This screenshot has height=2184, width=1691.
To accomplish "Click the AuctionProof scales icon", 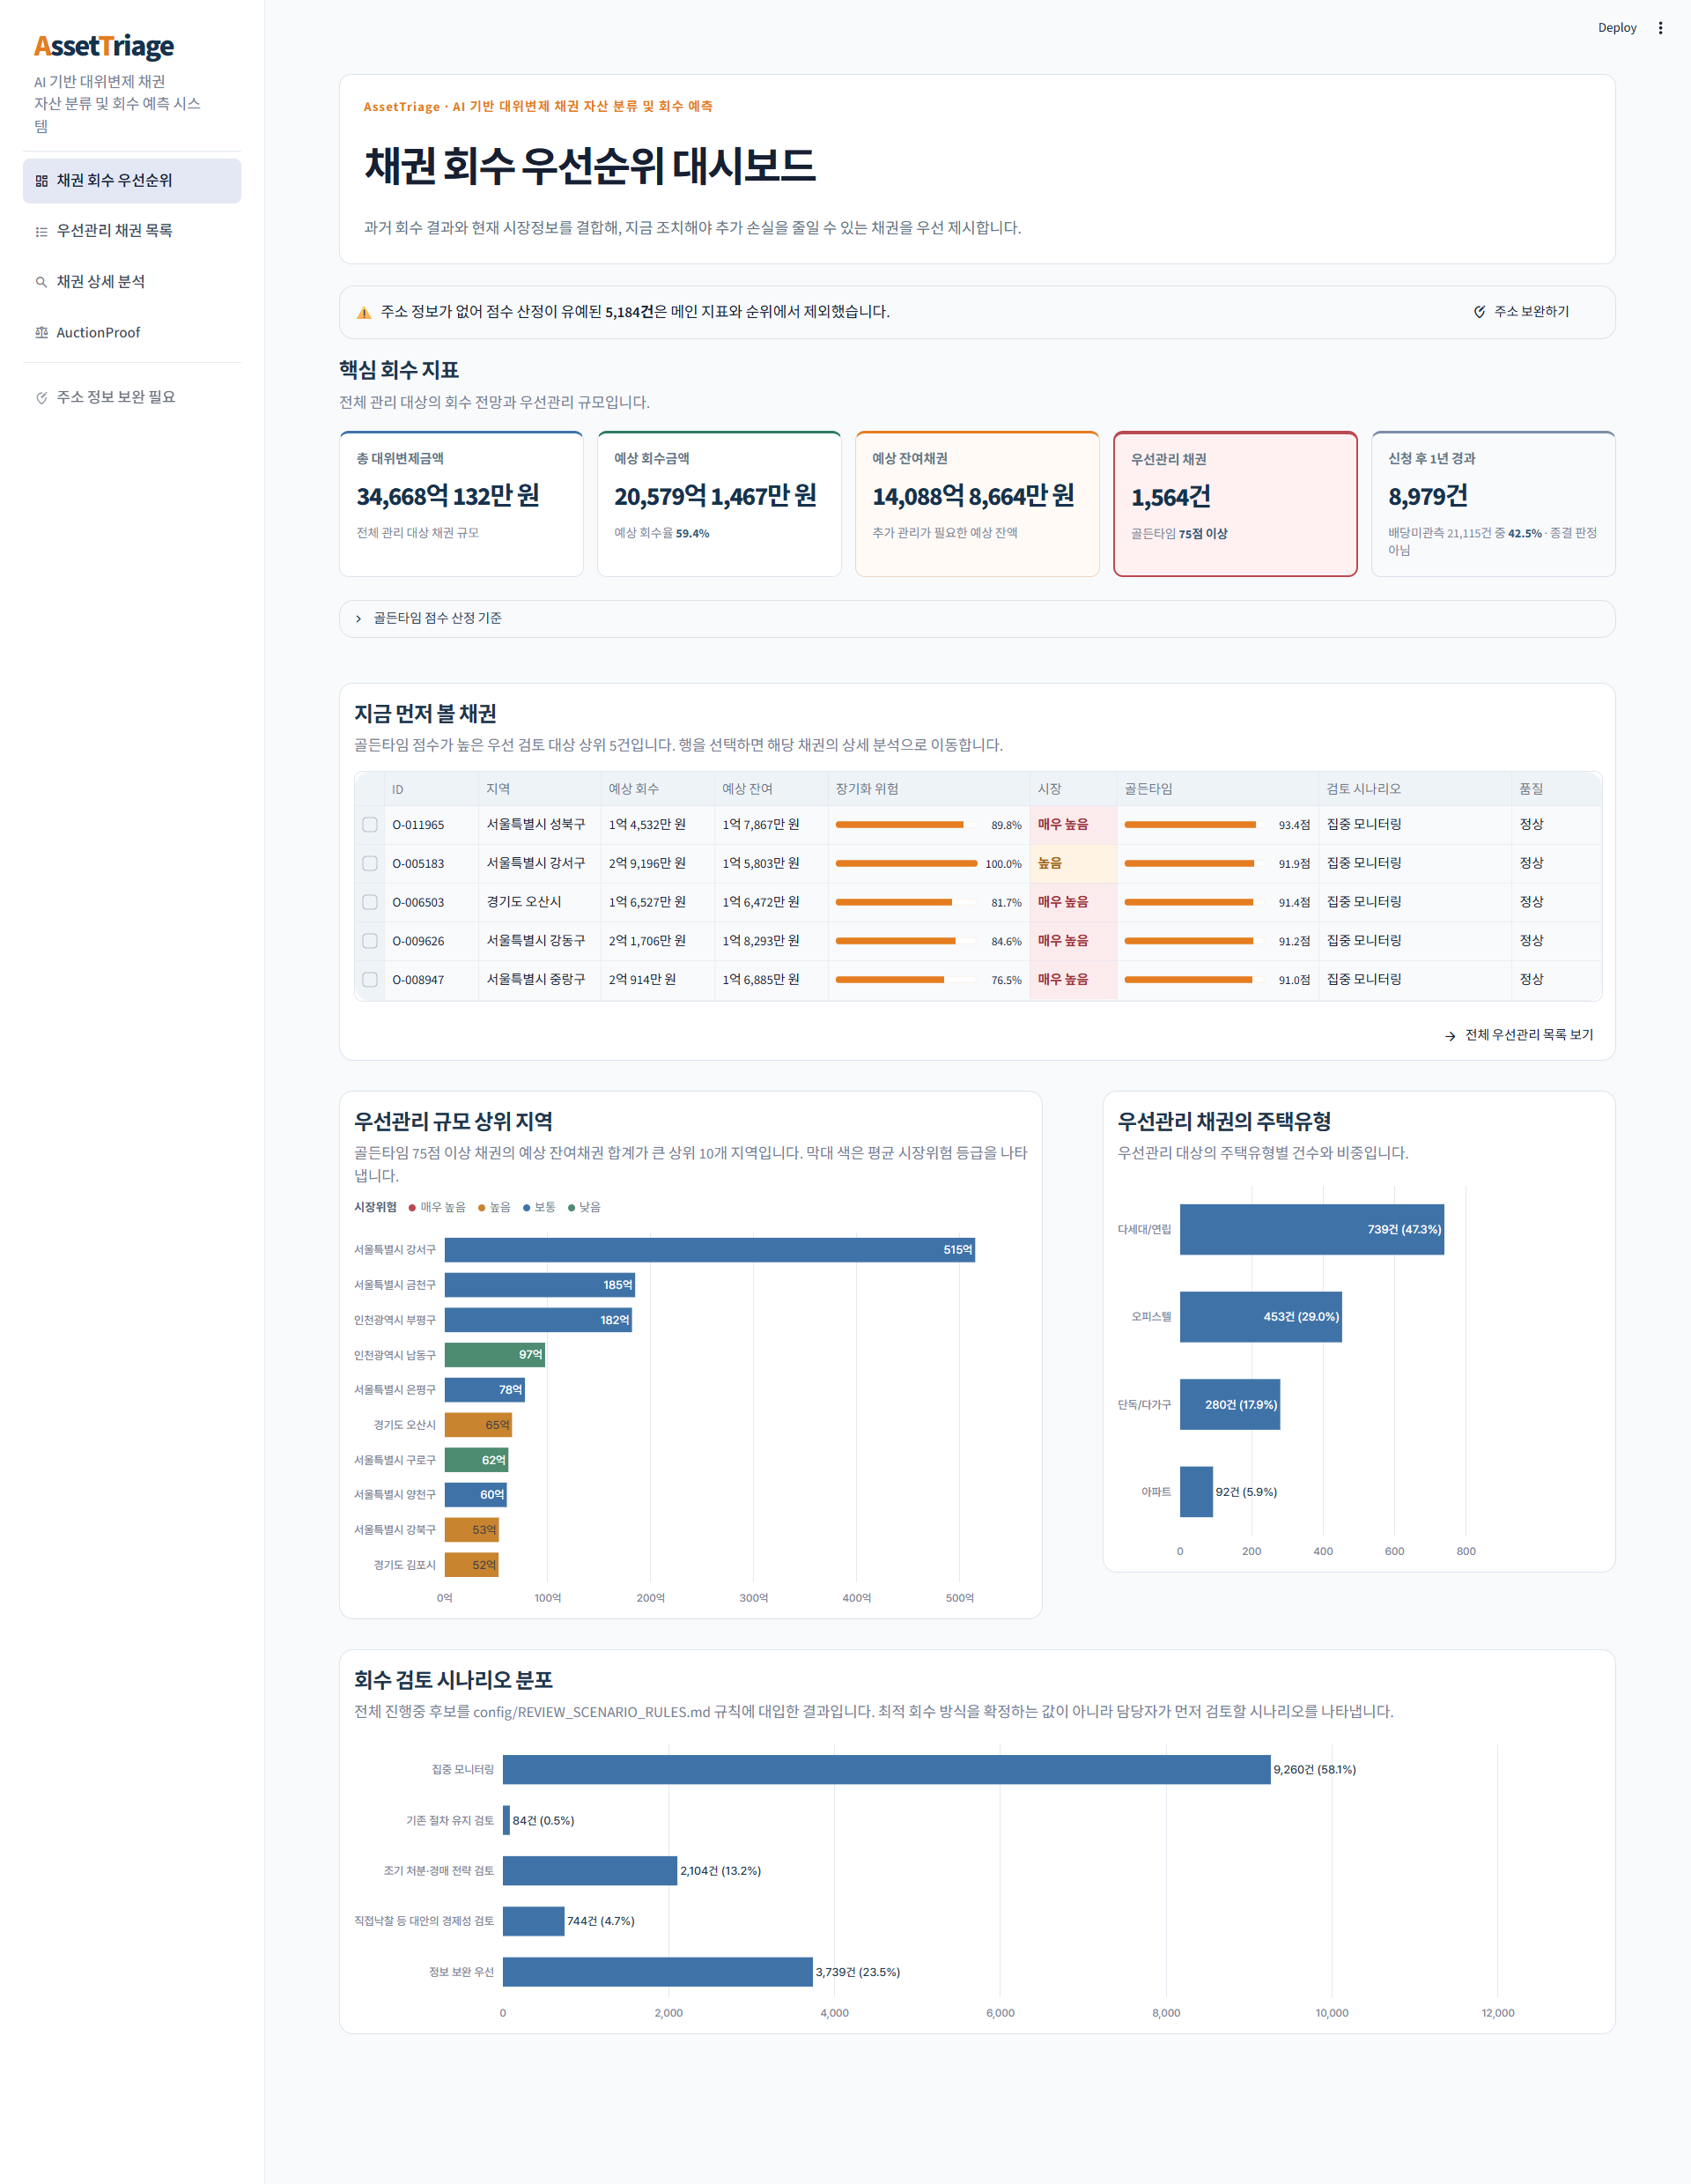I will coord(41,333).
